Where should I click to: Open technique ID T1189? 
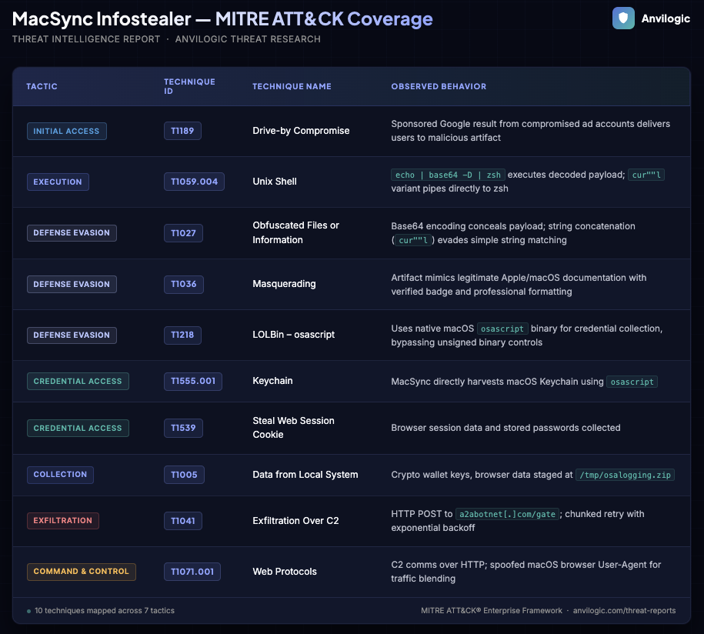click(182, 131)
